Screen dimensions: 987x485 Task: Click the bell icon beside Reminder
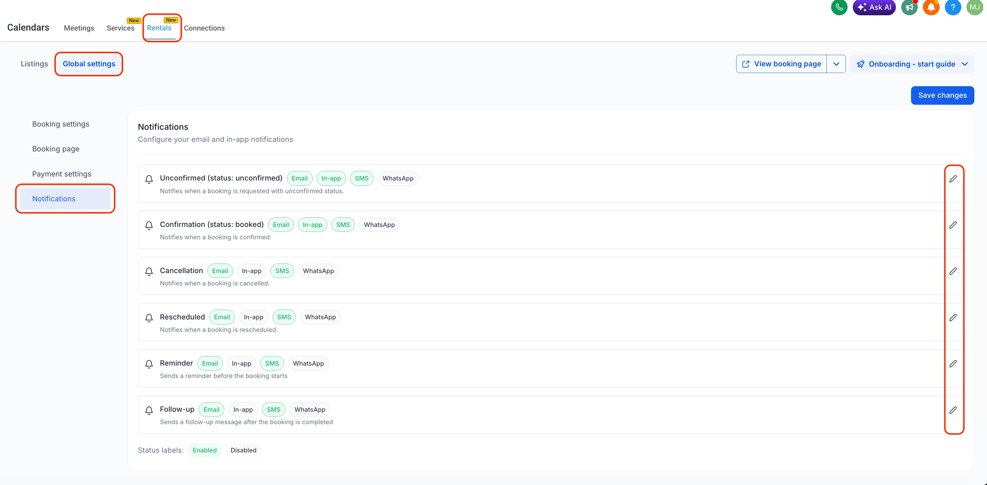click(149, 364)
